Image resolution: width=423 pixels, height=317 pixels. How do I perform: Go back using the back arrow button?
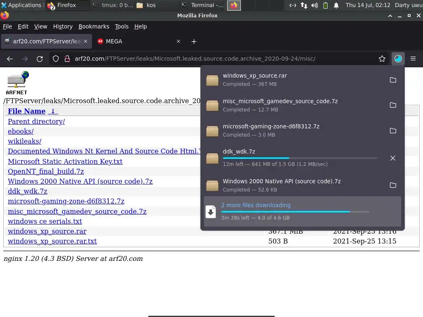10,59
